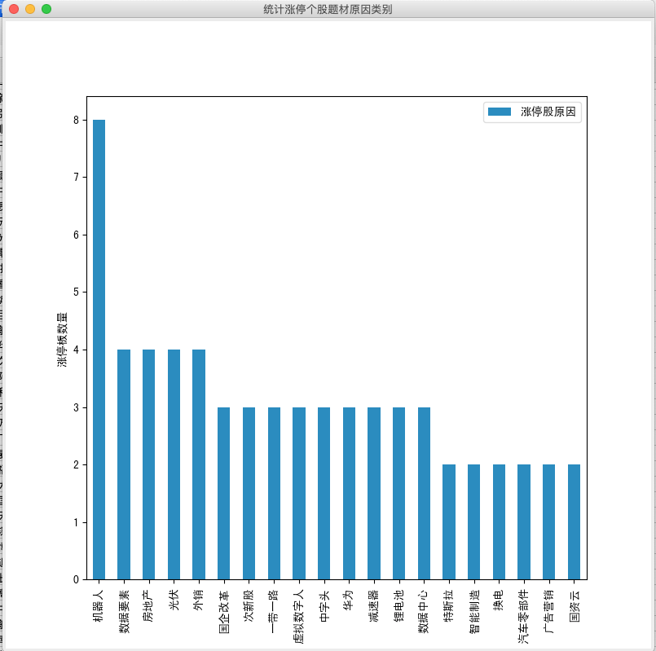Viewport: 656px width, 651px height.
Task: Select the 次新股 bar
Action: (249, 493)
